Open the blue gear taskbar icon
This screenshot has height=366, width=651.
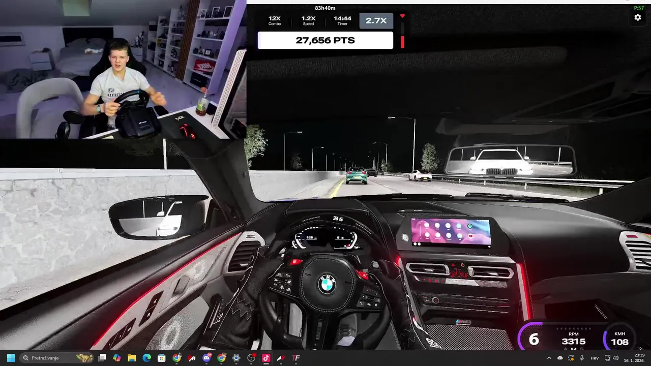(x=236, y=358)
